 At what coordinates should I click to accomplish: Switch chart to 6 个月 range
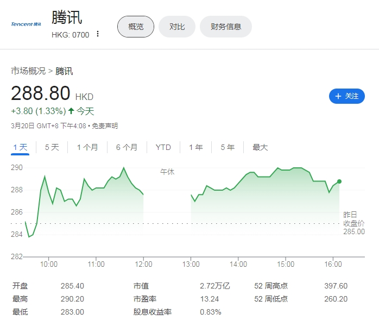coord(127,147)
